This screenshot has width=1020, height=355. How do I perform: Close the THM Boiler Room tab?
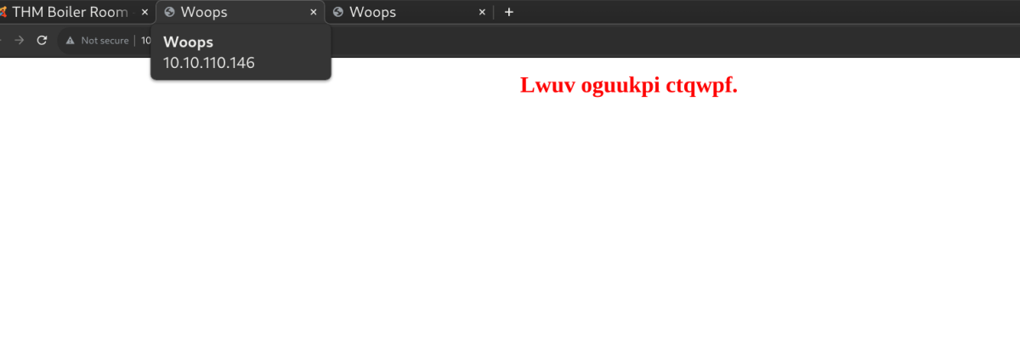(144, 12)
